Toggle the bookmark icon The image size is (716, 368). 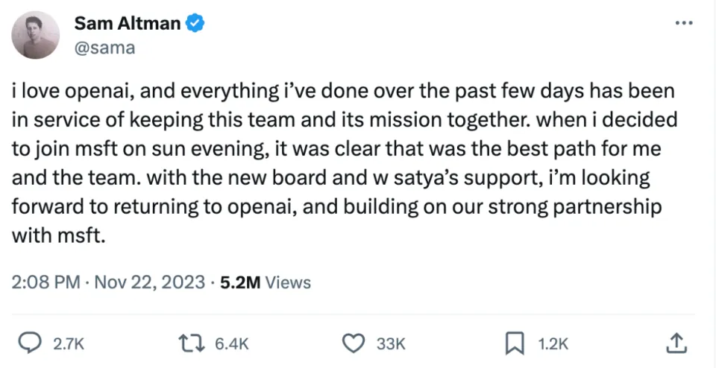[x=514, y=343]
